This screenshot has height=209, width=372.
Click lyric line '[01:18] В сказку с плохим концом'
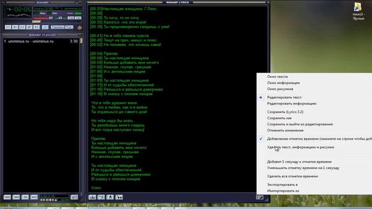pyautogui.click(x=121, y=94)
